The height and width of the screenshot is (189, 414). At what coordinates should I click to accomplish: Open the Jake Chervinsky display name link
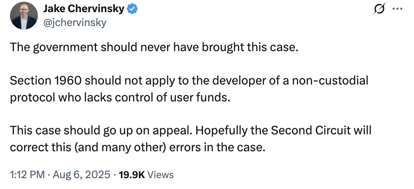pos(83,10)
